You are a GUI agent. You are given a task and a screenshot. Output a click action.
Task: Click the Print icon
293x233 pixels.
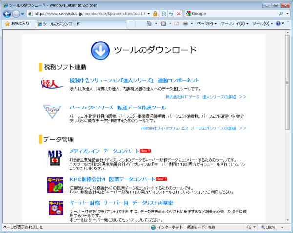[185, 24]
